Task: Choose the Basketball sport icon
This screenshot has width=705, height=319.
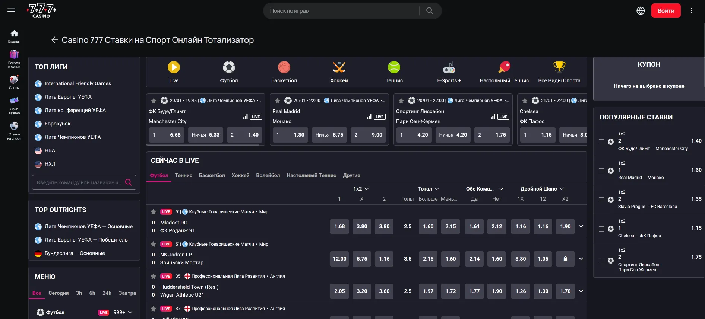Action: tap(284, 67)
